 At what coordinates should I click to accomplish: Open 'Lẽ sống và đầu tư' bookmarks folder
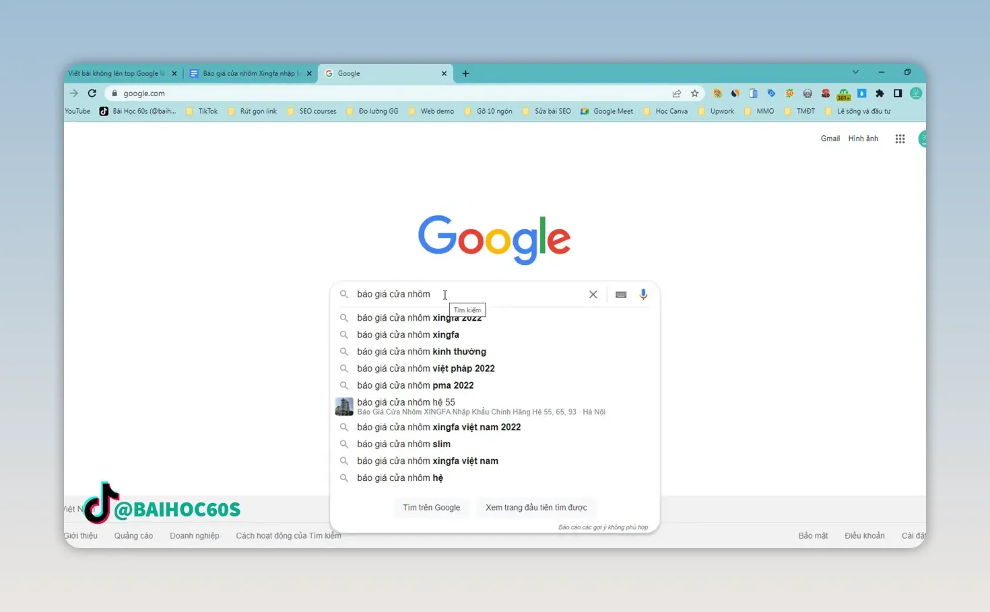click(x=857, y=111)
